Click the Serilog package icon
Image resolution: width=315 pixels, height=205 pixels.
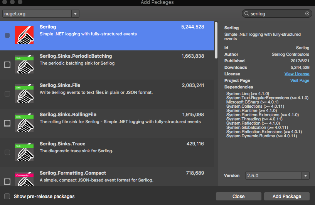[24, 35]
